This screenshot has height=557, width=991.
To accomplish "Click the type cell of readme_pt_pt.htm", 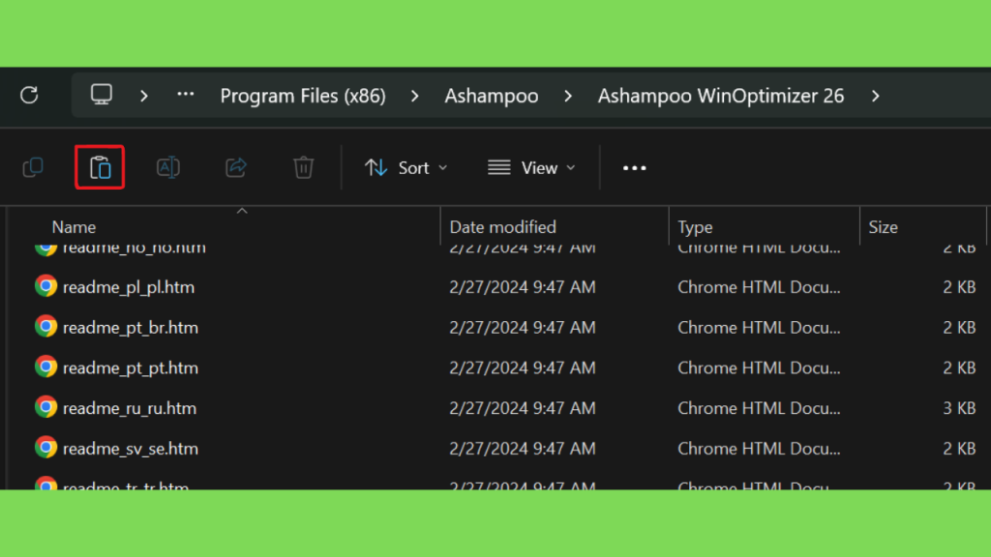I will (x=759, y=368).
